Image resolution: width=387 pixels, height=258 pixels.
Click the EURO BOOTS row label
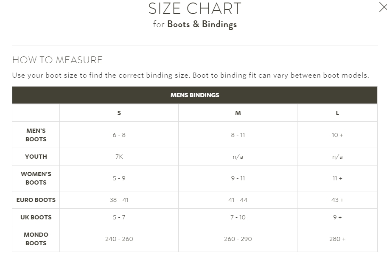click(36, 200)
